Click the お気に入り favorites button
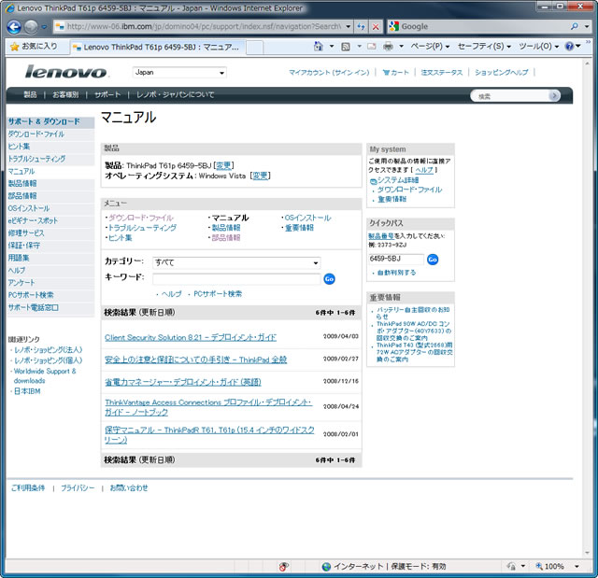The image size is (598, 578). point(34,47)
